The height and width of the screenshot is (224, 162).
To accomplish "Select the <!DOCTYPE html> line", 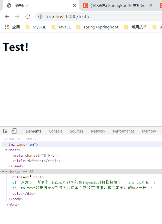I will click(20, 139).
